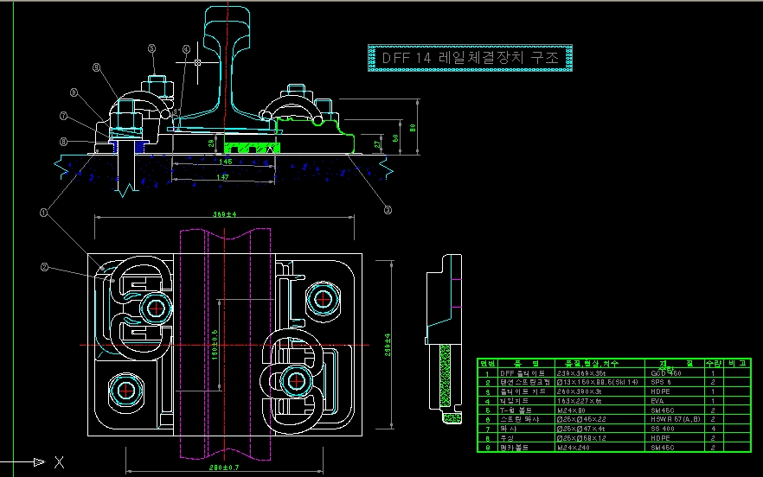Select the SPS 6 material table cell
Screen dimensions: 763x477
point(664,380)
